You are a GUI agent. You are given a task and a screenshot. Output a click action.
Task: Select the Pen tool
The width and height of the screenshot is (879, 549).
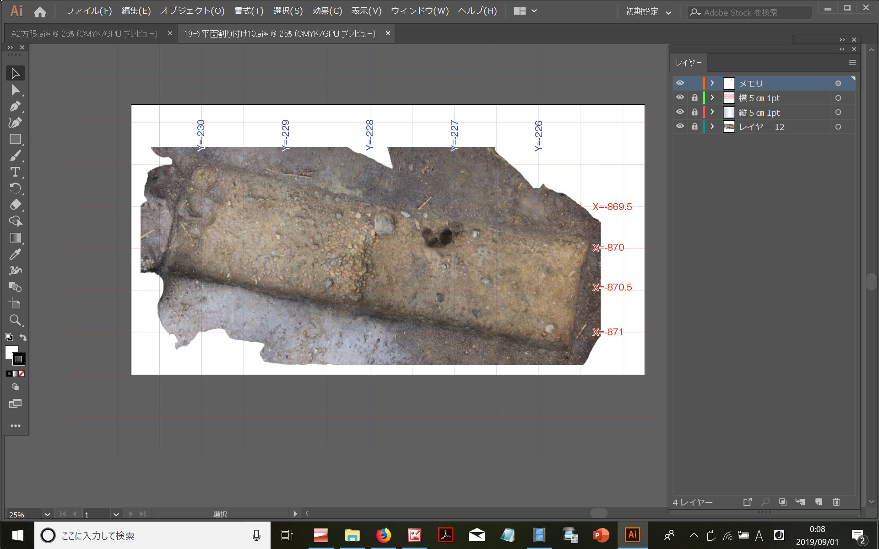point(15,106)
